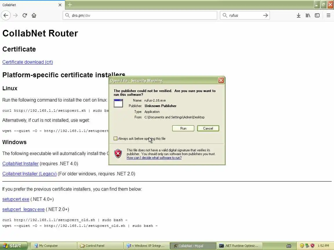Click the browser Back arrow button
Screen dimensions: 334x250
click(x=6, y=15)
